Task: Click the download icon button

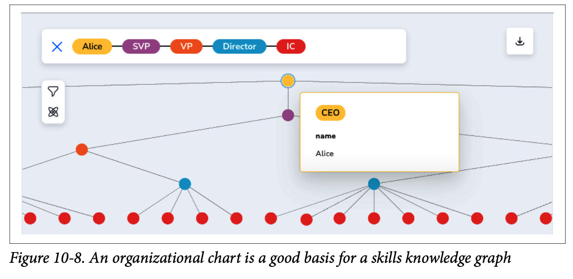Action: pyautogui.click(x=520, y=41)
